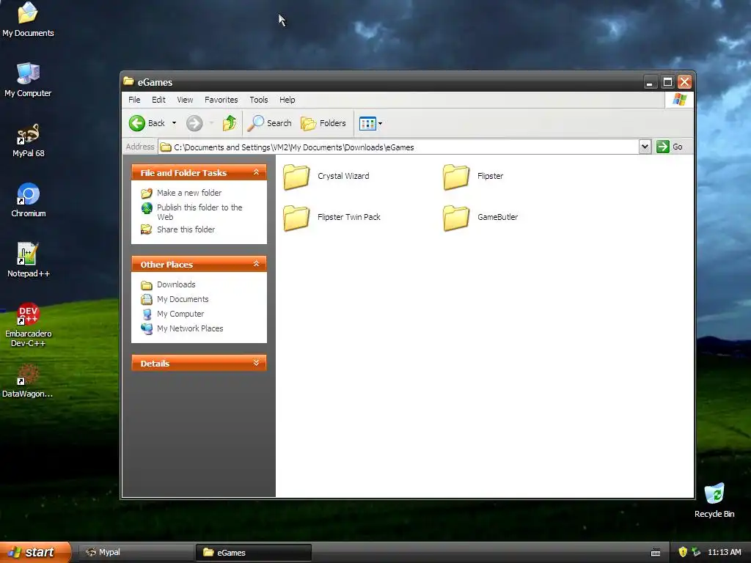Click Publish this folder to the Web
751x563 pixels.
click(199, 212)
